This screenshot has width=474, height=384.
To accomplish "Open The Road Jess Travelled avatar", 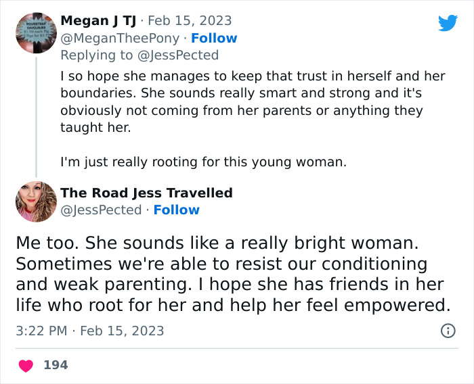I will (36, 201).
